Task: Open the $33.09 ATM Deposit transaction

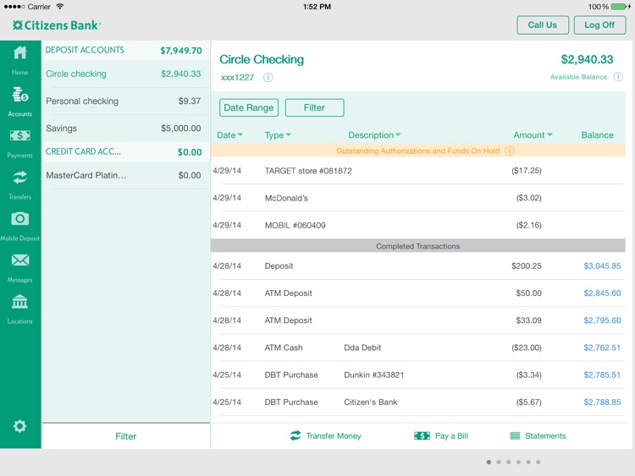Action: 418,320
